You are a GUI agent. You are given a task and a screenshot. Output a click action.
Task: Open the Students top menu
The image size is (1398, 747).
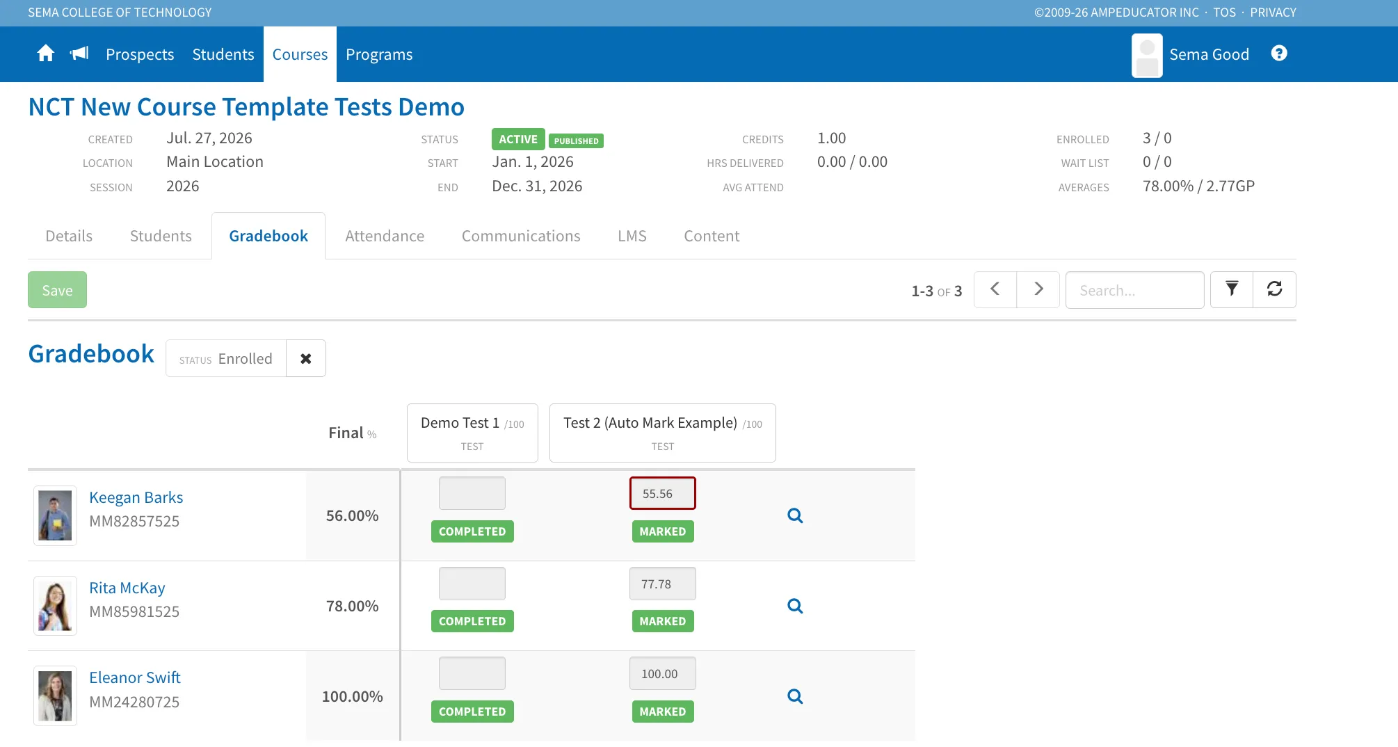pyautogui.click(x=223, y=54)
